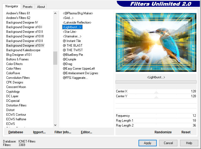Screen dimensions: 201x149
Task: Reset the filter parameters
Action: click(x=186, y=132)
